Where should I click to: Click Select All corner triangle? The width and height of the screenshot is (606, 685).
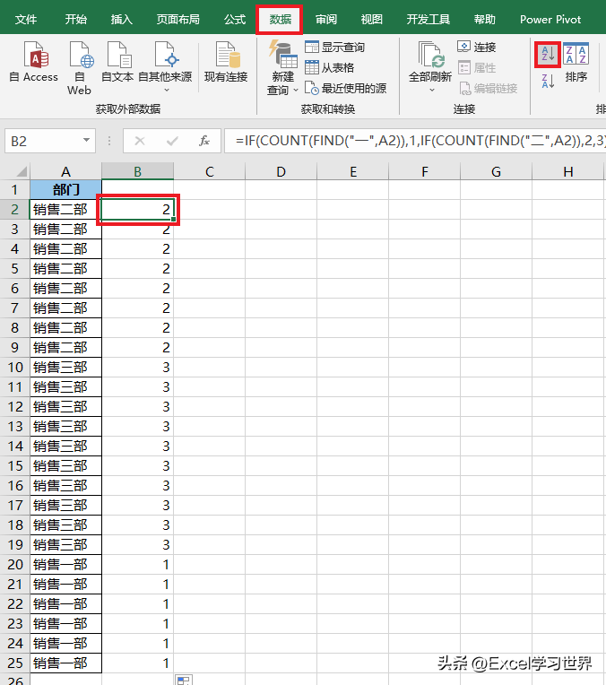point(21,171)
